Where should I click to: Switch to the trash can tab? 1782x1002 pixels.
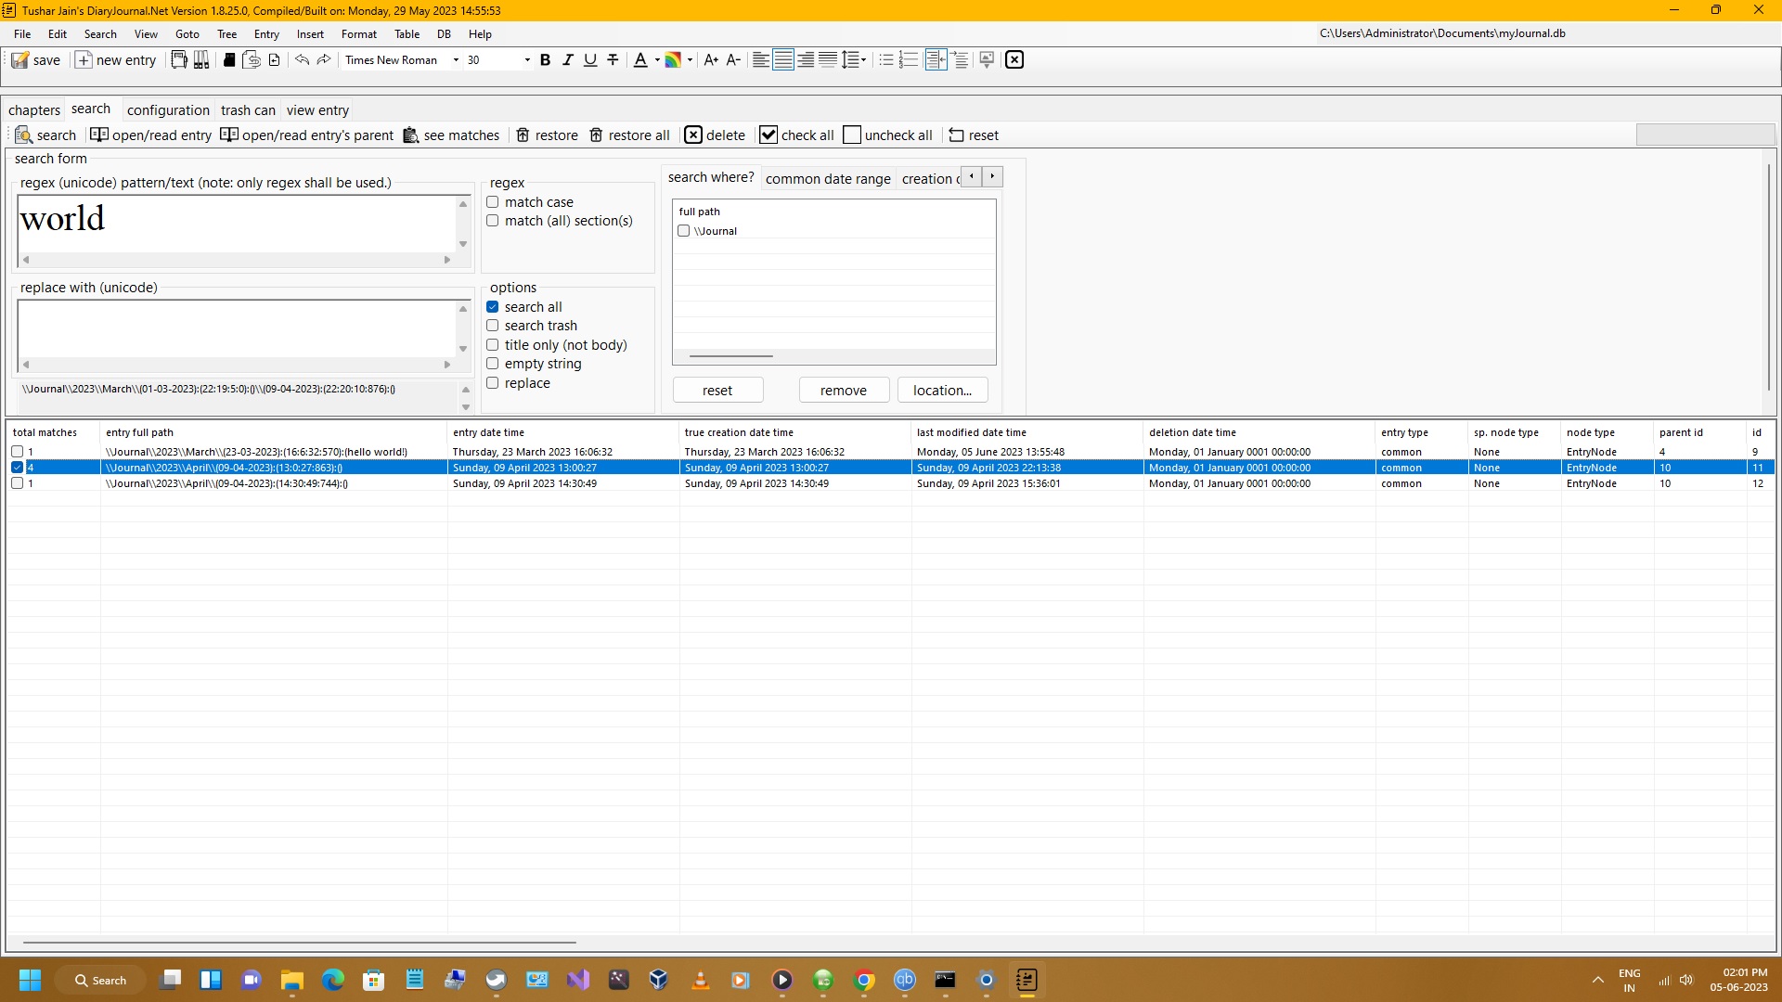248,110
